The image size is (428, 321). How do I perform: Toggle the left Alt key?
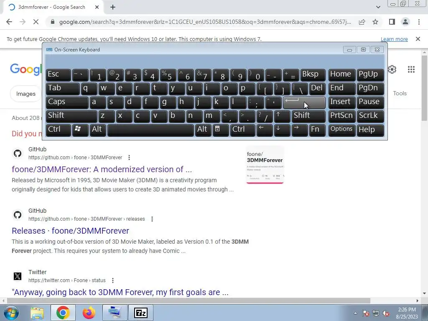[98, 130]
